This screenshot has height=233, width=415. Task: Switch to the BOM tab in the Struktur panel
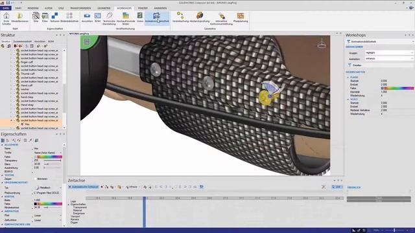click(51, 41)
